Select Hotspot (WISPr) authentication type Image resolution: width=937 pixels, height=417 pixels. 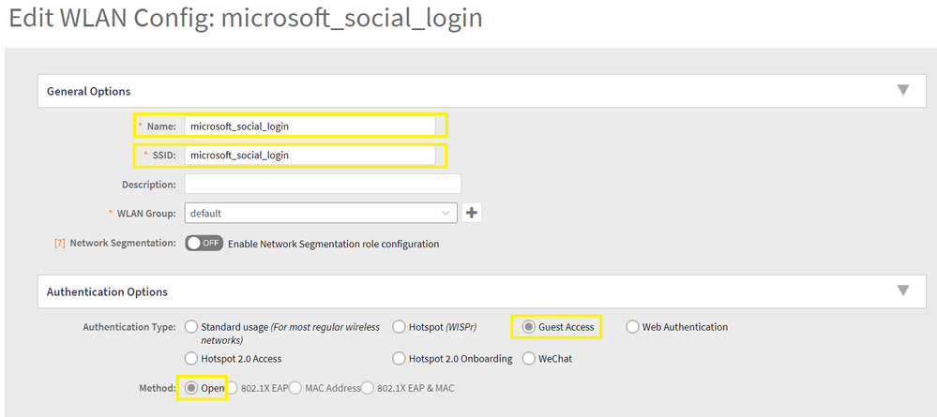pos(400,327)
